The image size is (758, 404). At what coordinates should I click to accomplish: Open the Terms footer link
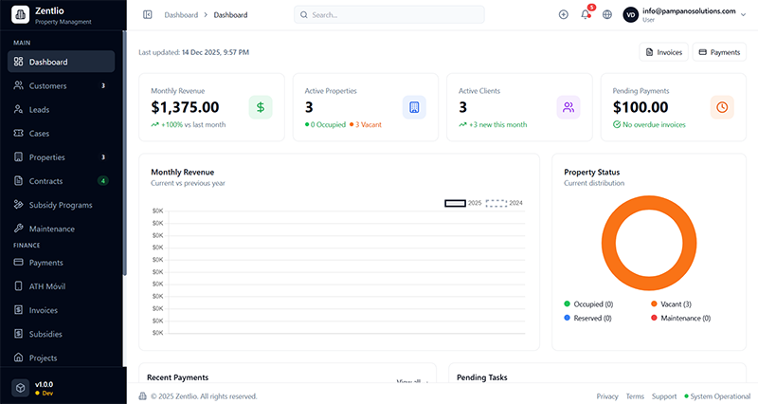[635, 396]
